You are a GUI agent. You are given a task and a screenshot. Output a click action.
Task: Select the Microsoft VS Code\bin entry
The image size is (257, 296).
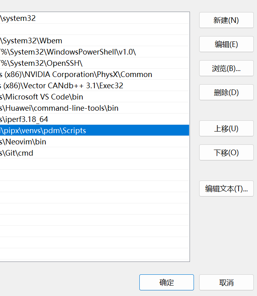click(94, 97)
